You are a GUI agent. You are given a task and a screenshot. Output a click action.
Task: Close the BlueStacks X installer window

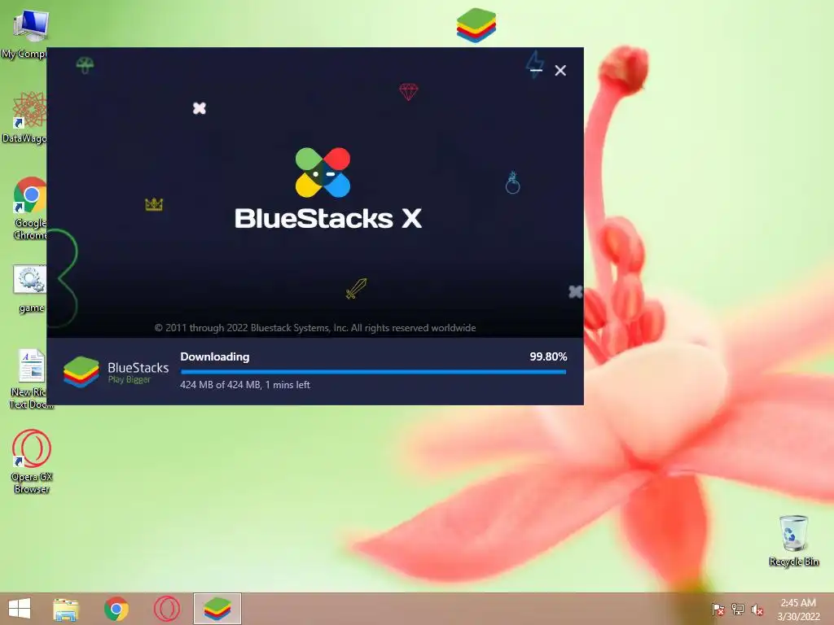pyautogui.click(x=560, y=70)
